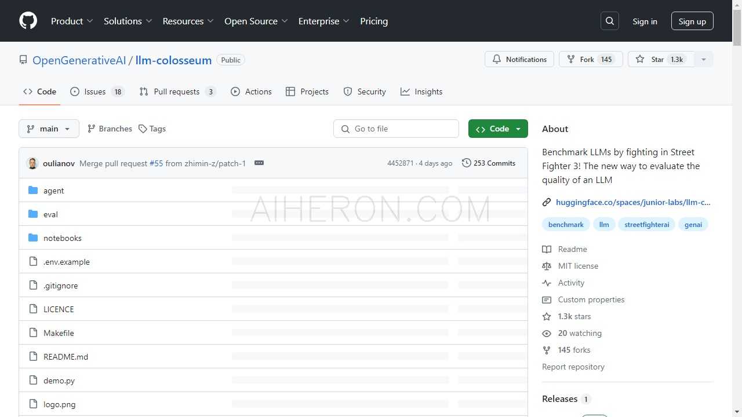Click the Custom properties note icon
The image size is (742, 417).
547,299
